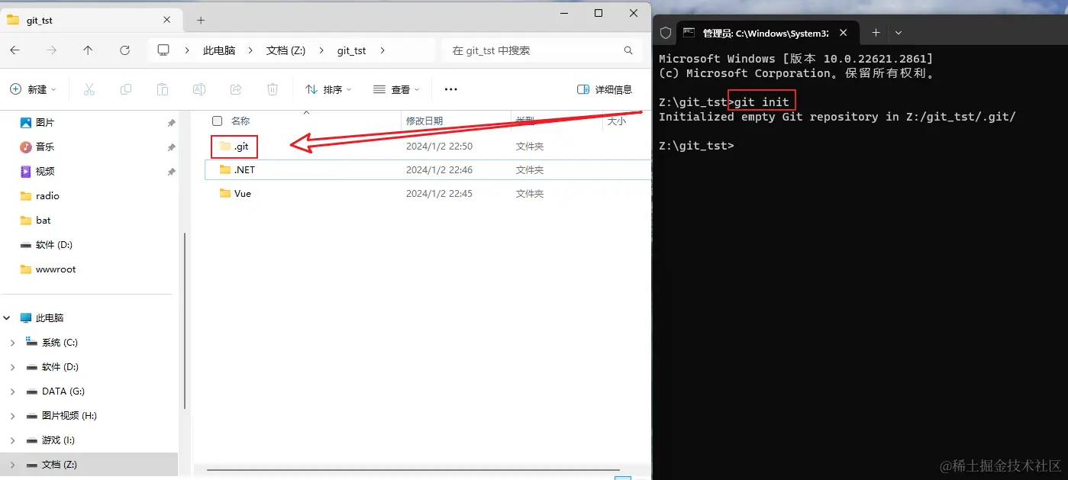Click the pin icon beside 音乐

click(x=171, y=147)
